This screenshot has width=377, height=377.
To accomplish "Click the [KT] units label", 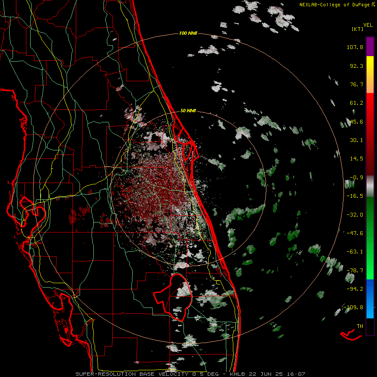I will click(x=358, y=29).
